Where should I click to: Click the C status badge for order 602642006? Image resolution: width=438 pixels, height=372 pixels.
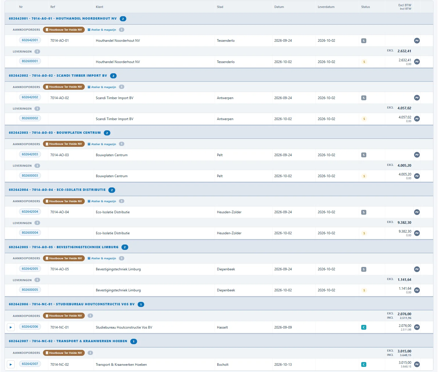364,327
